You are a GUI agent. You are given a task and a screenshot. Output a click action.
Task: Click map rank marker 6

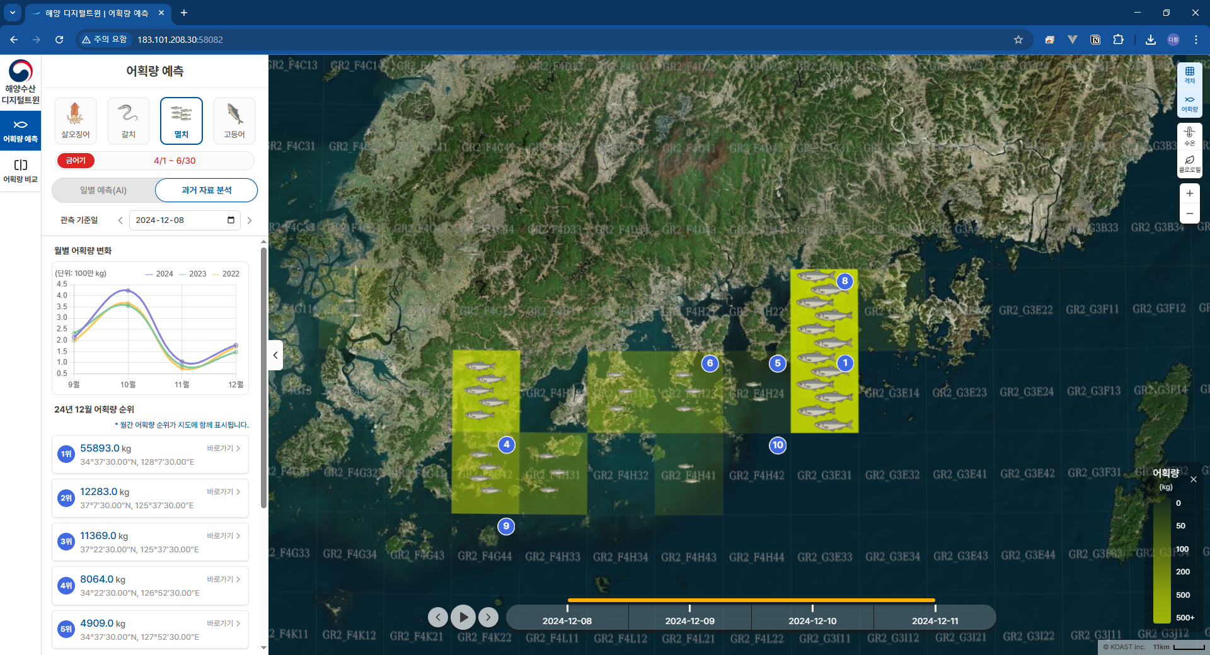tap(710, 363)
